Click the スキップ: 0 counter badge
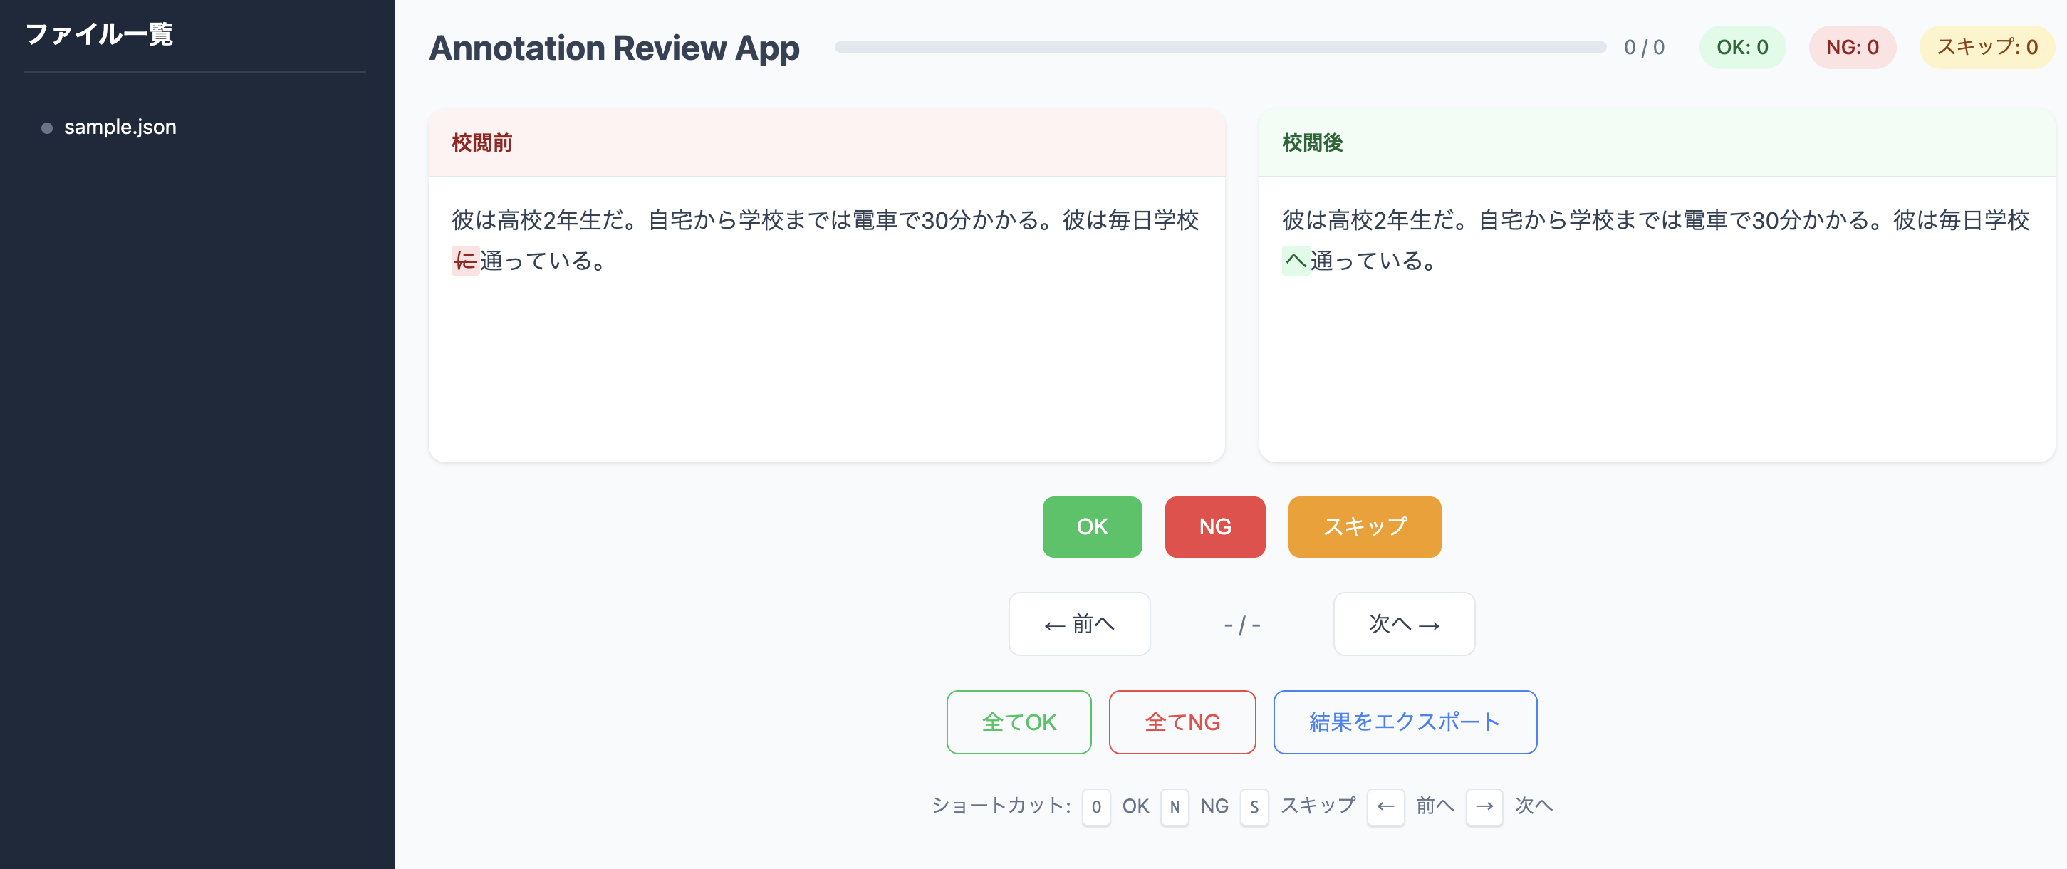 pyautogui.click(x=1987, y=46)
